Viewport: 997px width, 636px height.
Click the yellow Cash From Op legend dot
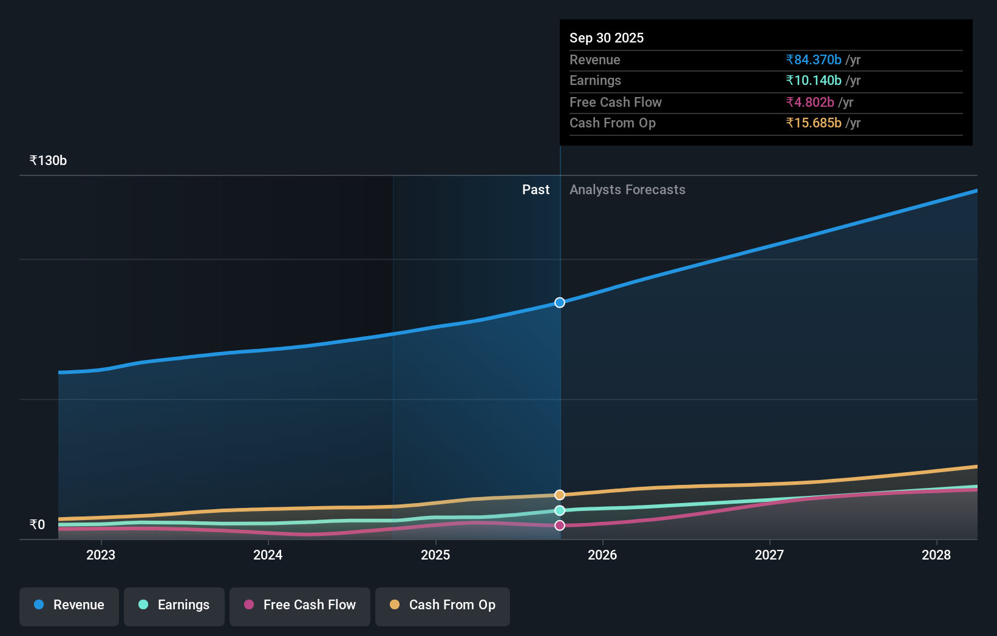click(x=395, y=604)
